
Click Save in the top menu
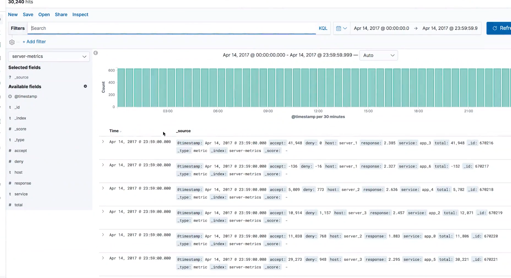pos(28,15)
